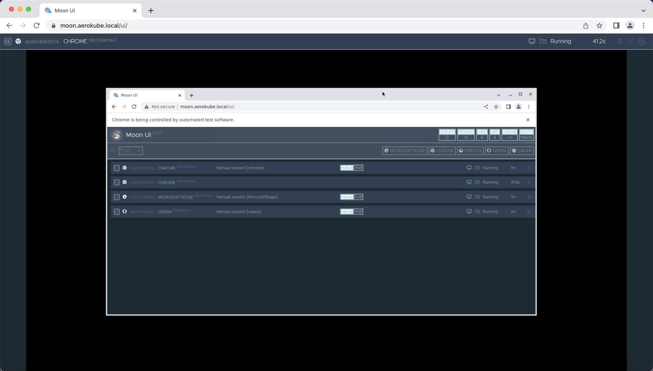This screenshot has height=371, width=653.
Task: Open the outer browser share icon
Action: click(586, 26)
